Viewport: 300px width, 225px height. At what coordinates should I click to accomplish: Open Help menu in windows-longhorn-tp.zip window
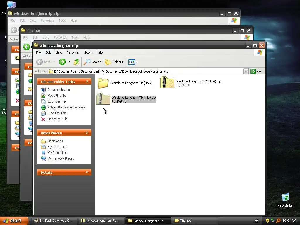[74, 21]
